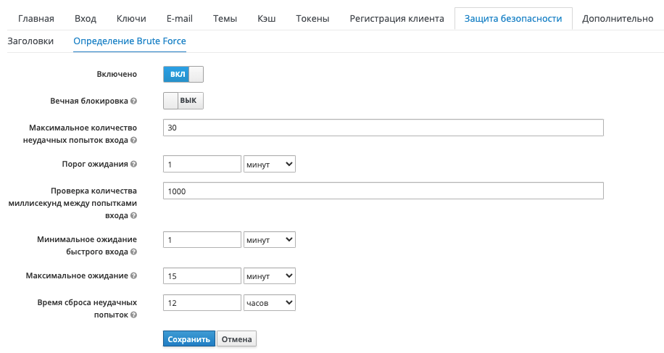The image size is (664, 353).
Task: Click help icon beside Порог ожидания
Action: pos(134,164)
